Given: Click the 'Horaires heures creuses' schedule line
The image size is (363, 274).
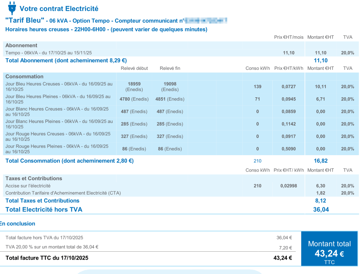Looking at the screenshot, I should tap(106, 30).
